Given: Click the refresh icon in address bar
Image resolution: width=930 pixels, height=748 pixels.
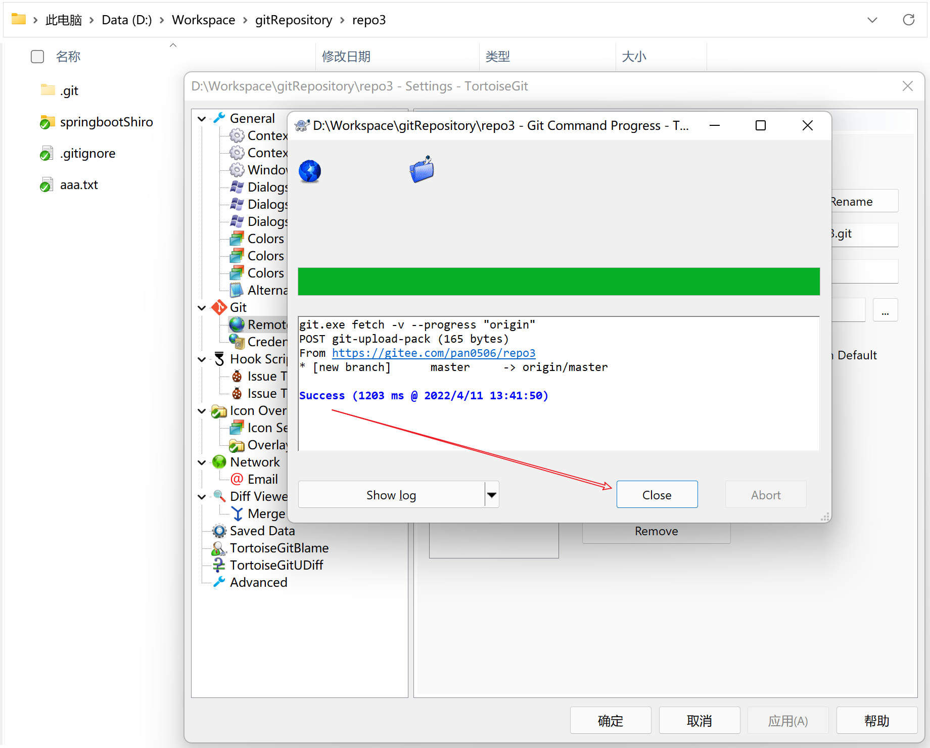Looking at the screenshot, I should tap(908, 20).
